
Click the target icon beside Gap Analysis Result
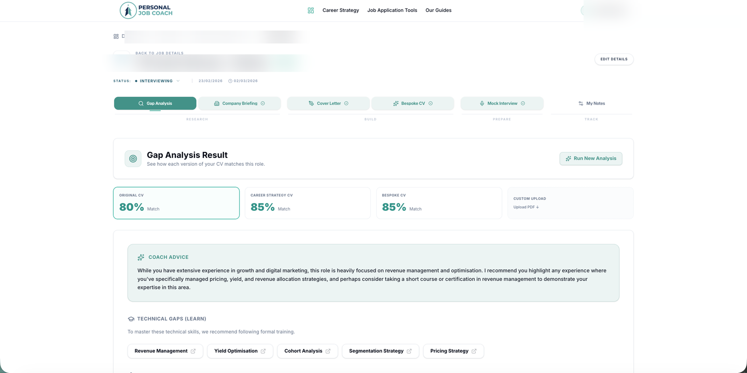[x=133, y=159]
